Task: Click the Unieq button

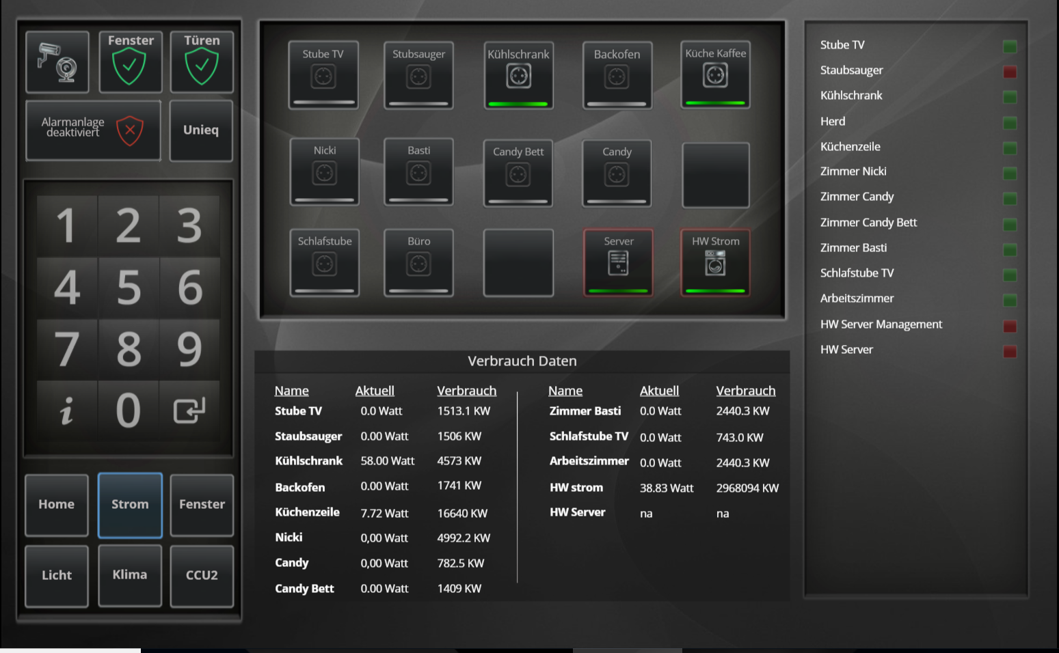Action: point(201,130)
